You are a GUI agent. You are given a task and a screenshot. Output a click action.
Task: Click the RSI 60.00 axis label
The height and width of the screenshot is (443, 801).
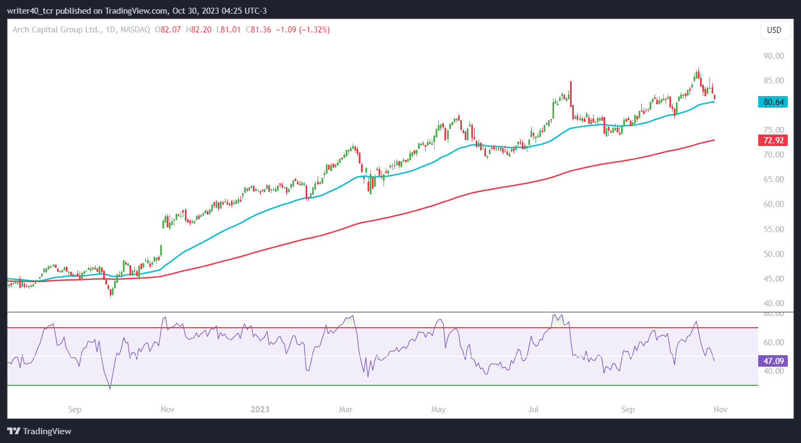pyautogui.click(x=774, y=343)
